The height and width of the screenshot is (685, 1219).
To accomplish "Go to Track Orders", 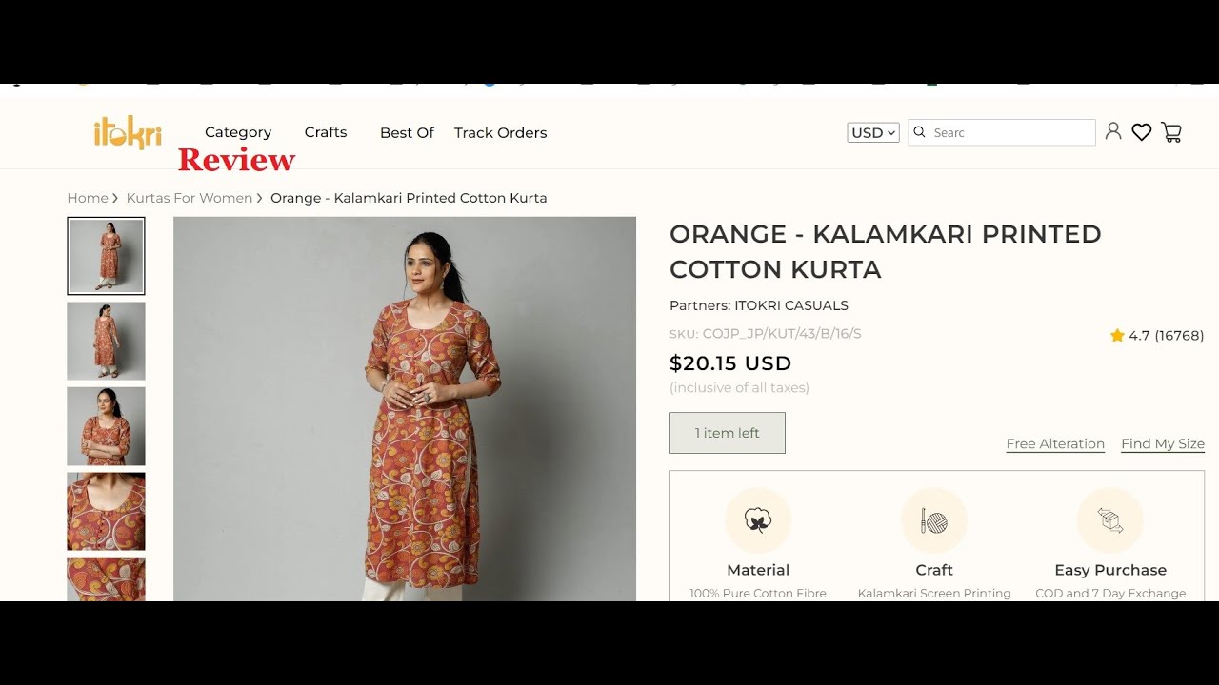I will coord(500,133).
